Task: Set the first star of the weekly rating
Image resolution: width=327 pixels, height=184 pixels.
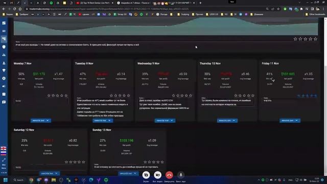Action: (x=295, y=39)
